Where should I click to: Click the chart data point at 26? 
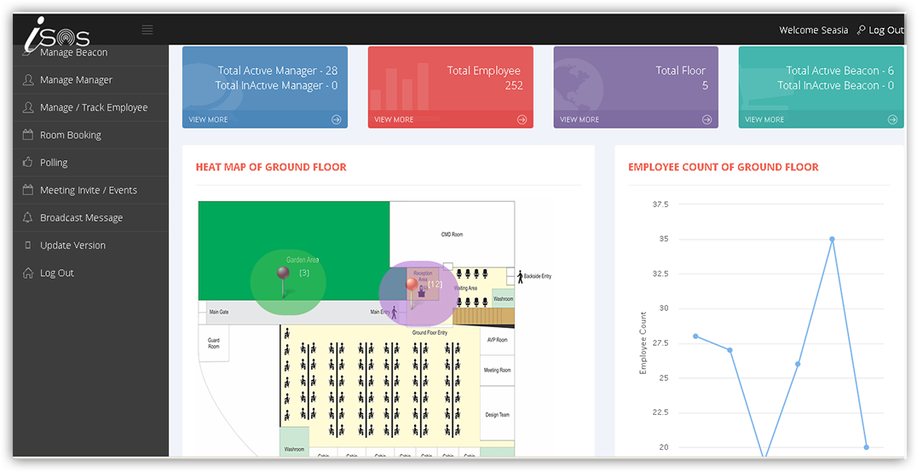click(x=798, y=364)
